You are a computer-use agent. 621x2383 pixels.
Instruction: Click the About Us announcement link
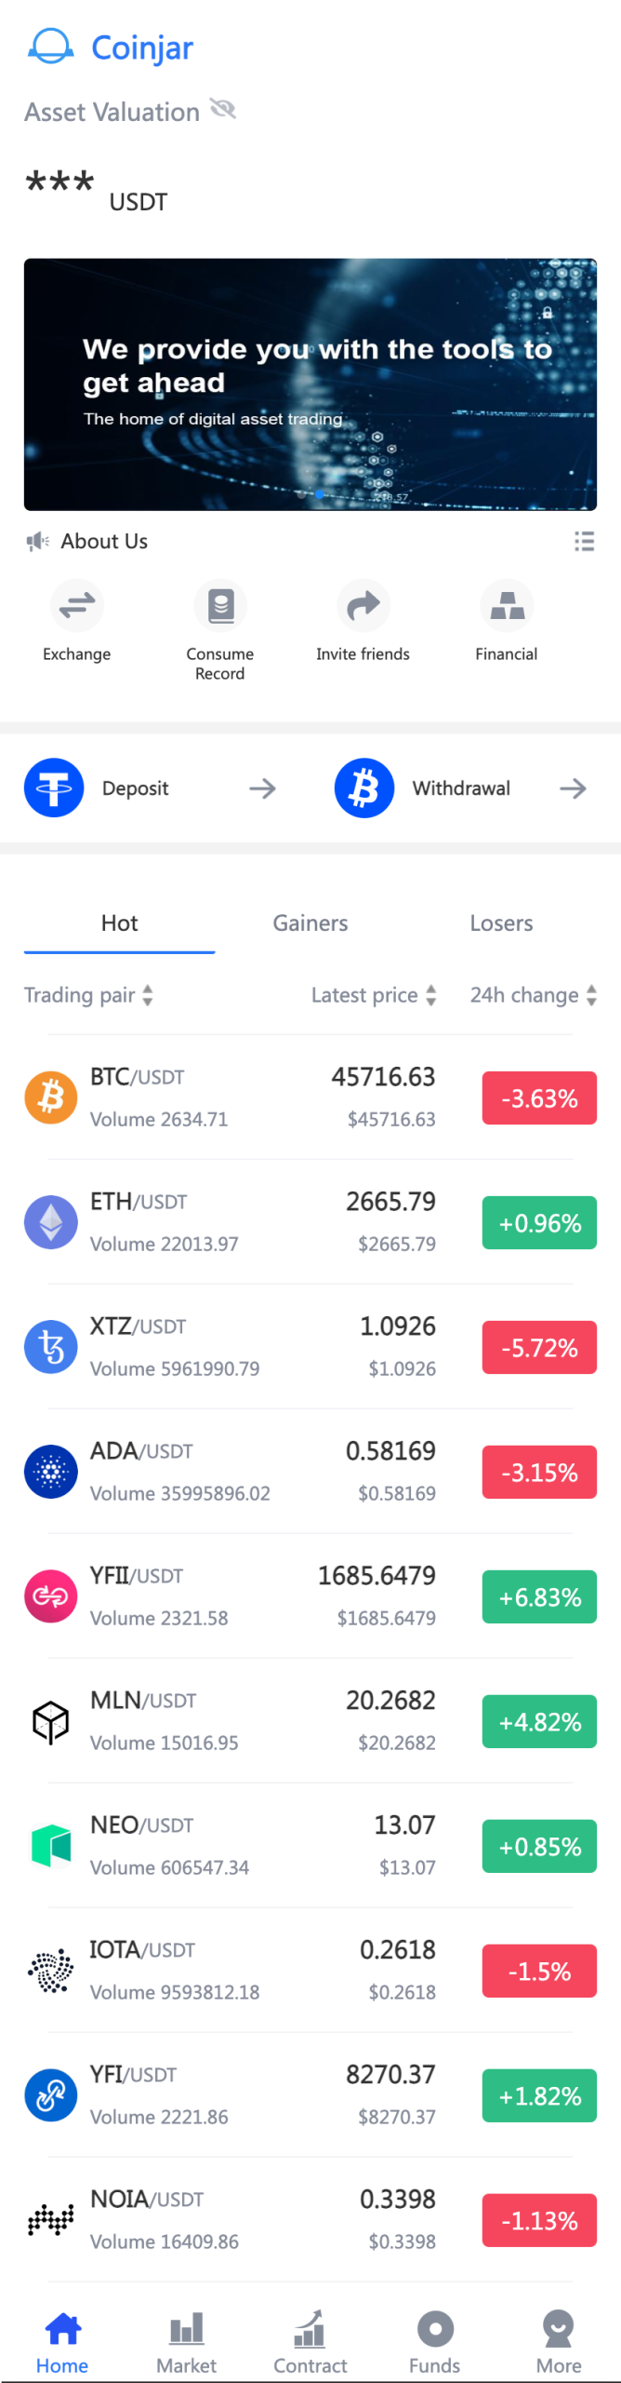point(104,542)
